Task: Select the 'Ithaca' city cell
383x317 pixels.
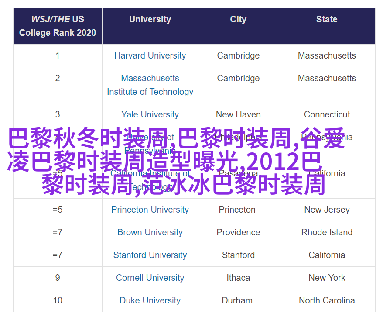Action: pyautogui.click(x=239, y=278)
